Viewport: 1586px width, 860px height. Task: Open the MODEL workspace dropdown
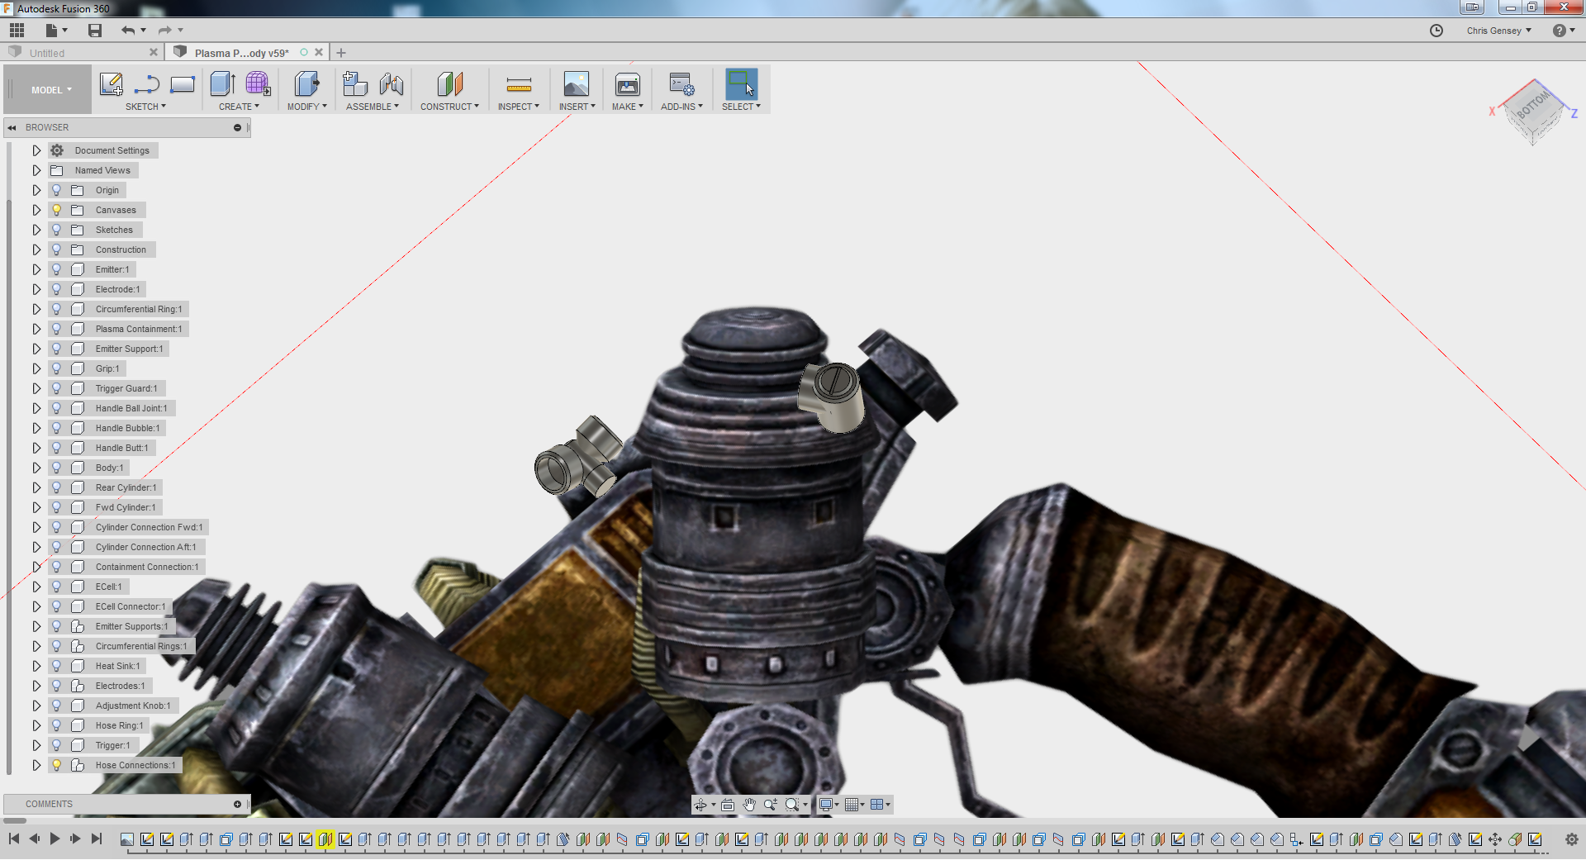(51, 90)
